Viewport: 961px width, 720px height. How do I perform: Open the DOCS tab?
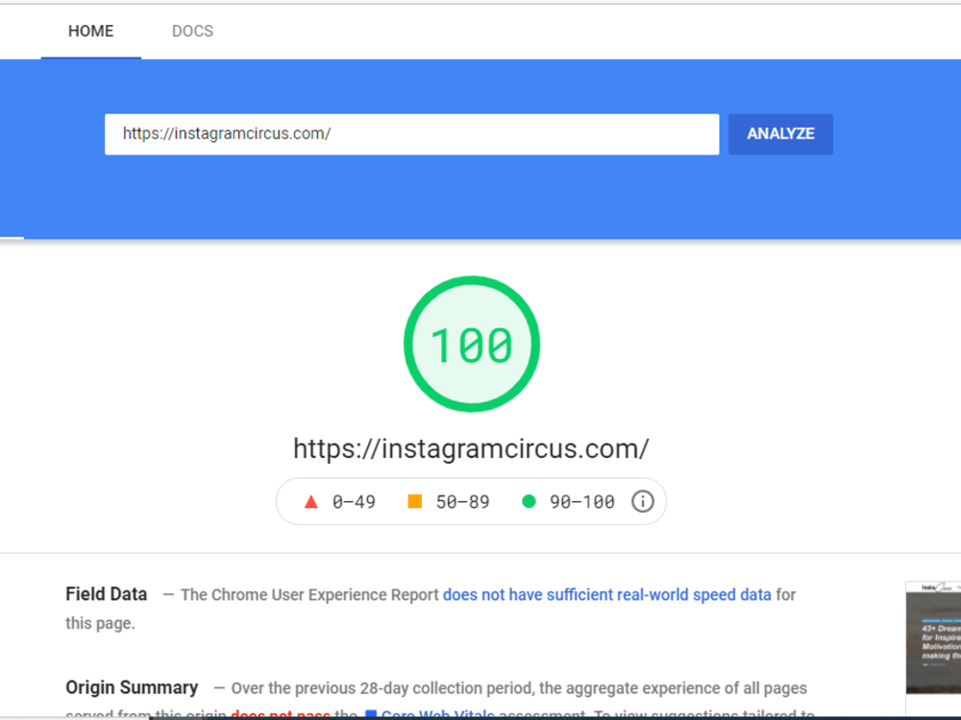(192, 32)
